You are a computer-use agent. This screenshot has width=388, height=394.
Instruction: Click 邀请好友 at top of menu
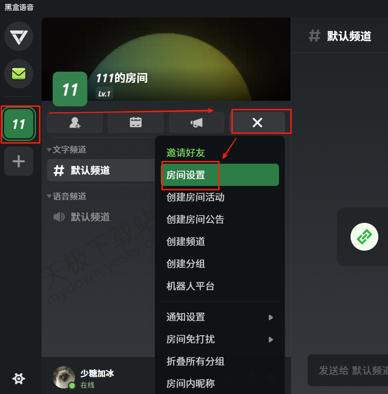pyautogui.click(x=186, y=153)
